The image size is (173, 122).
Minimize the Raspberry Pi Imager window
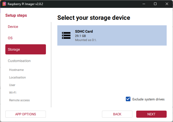pos(144,4)
